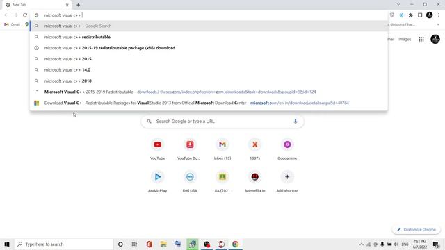Open the YouTube Downloader shortcut
Image resolution: width=445 pixels, height=250 pixels.
(x=190, y=149)
